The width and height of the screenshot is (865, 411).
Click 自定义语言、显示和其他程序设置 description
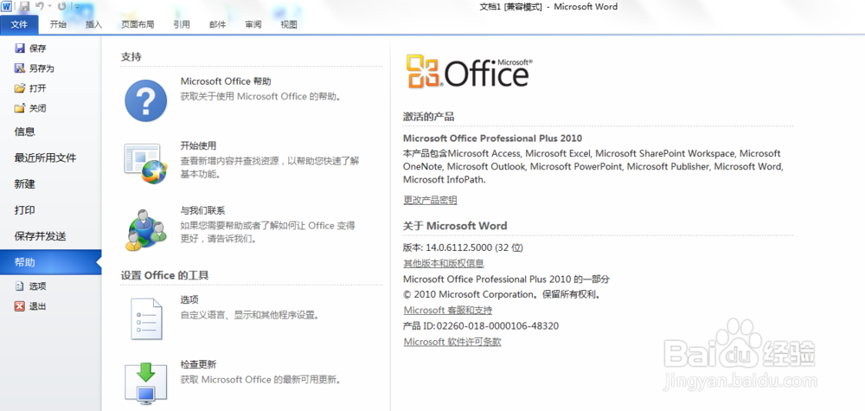[251, 316]
